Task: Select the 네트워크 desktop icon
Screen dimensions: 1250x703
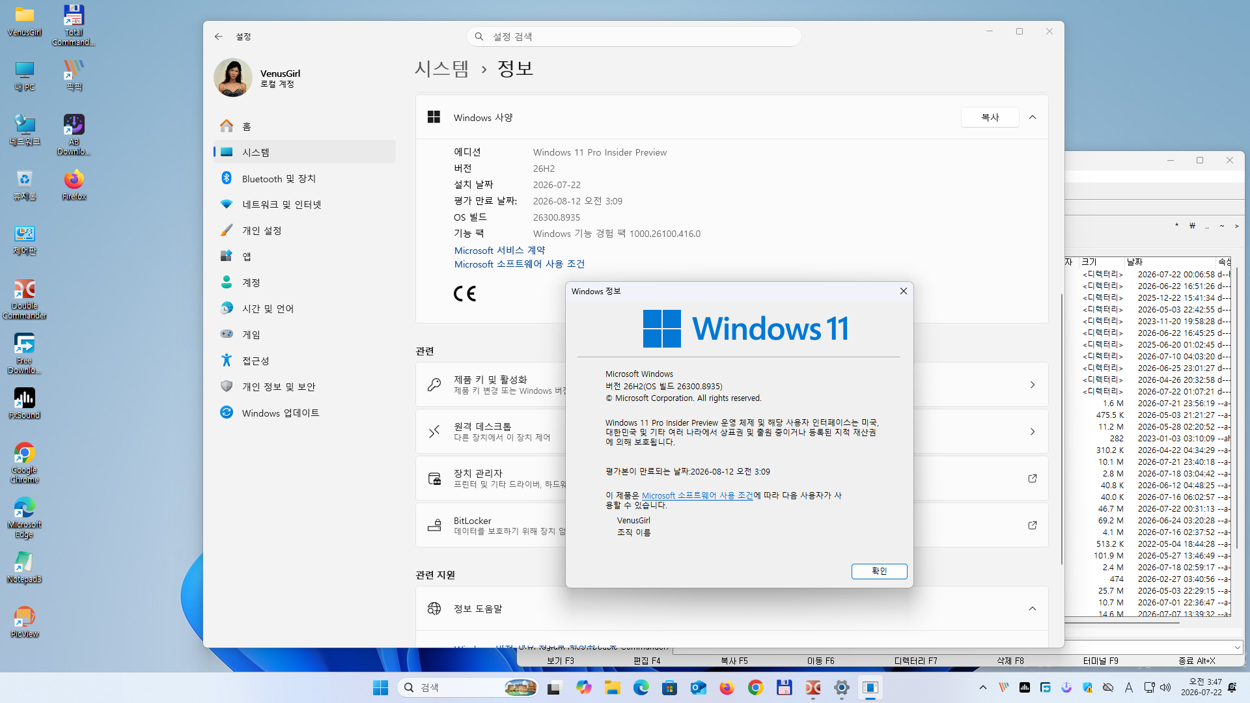Action: [25, 130]
